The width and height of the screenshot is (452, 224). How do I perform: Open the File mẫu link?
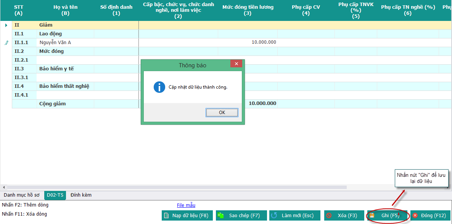click(x=186, y=205)
